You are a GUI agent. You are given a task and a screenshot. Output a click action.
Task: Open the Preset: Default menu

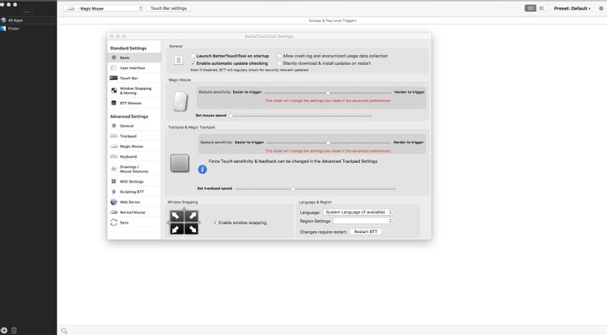pyautogui.click(x=571, y=8)
